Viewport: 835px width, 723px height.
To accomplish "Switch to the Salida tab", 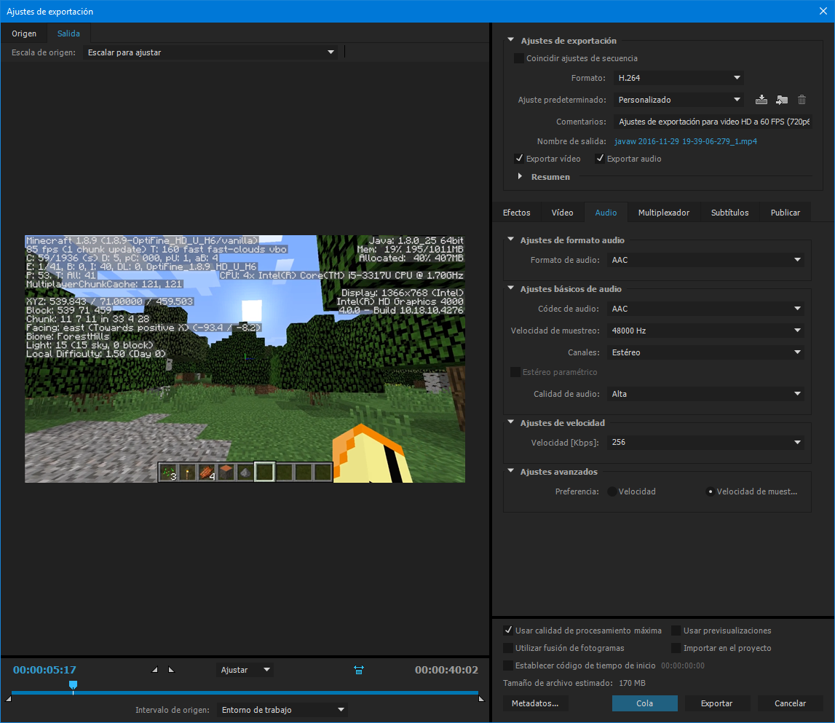I will (68, 33).
